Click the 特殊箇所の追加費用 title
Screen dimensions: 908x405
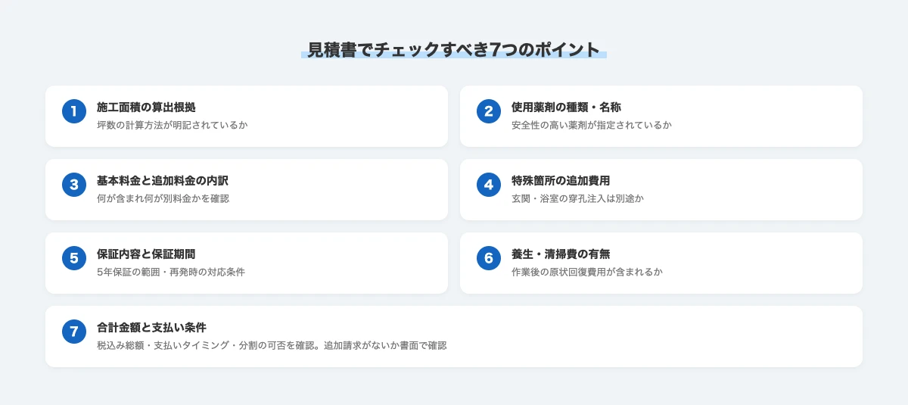561,181
